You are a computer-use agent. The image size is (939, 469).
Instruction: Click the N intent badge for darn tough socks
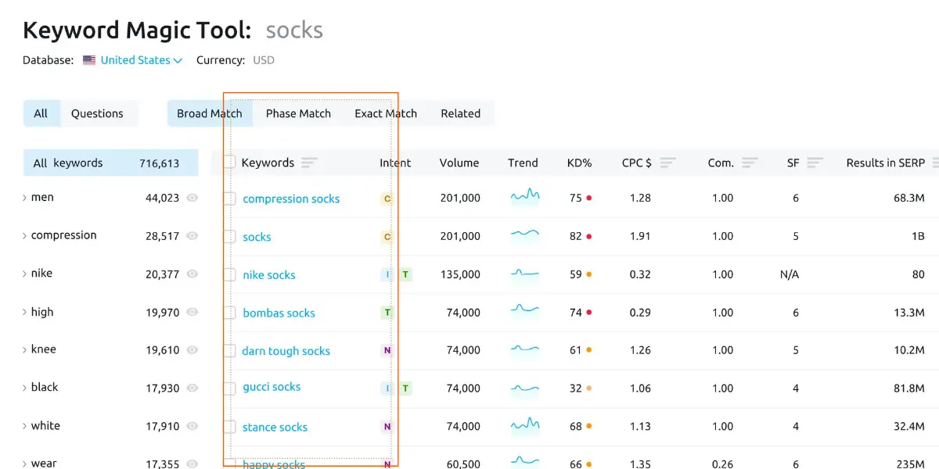coord(387,350)
